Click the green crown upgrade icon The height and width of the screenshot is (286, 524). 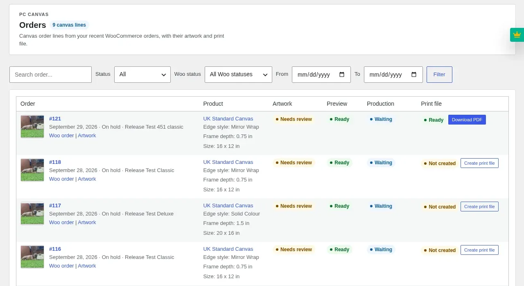point(517,35)
